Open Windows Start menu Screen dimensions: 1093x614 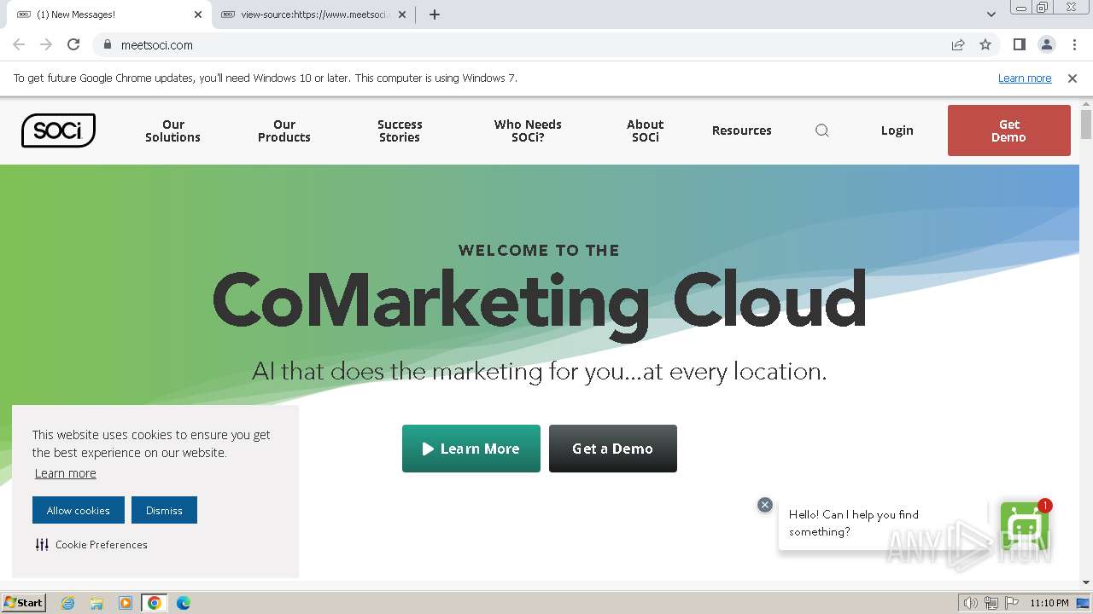pyautogui.click(x=24, y=603)
